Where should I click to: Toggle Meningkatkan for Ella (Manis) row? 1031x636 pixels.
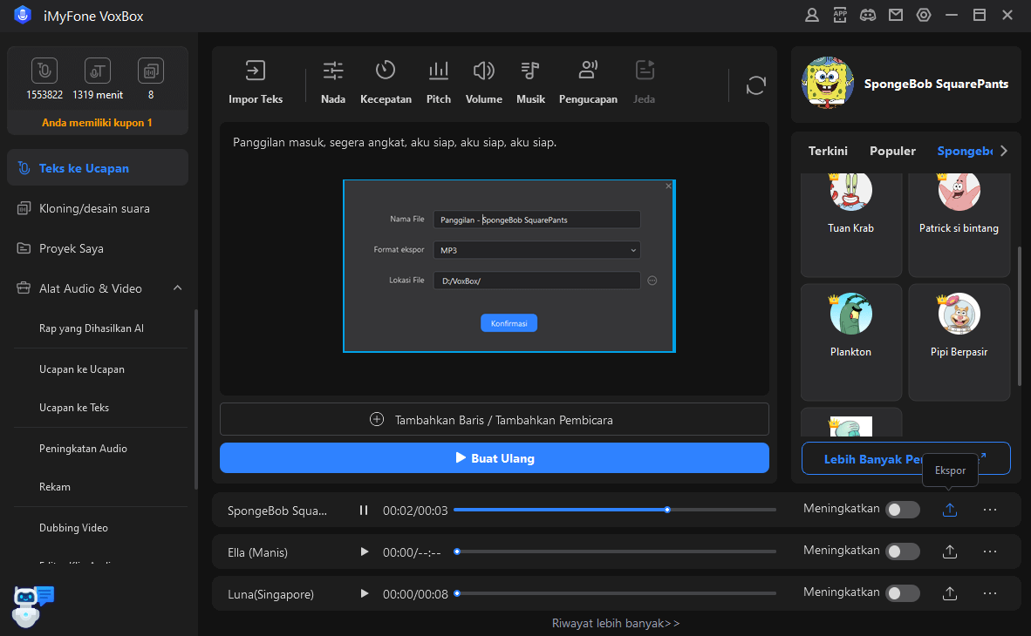coord(902,551)
